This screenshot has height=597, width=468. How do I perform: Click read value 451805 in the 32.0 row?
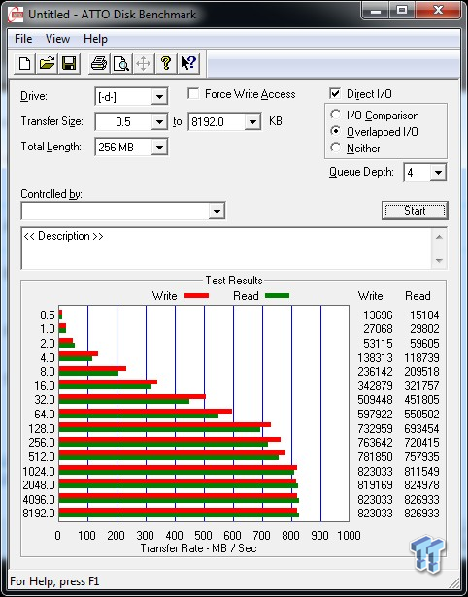(x=421, y=400)
